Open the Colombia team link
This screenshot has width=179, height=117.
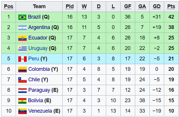pos(39,69)
